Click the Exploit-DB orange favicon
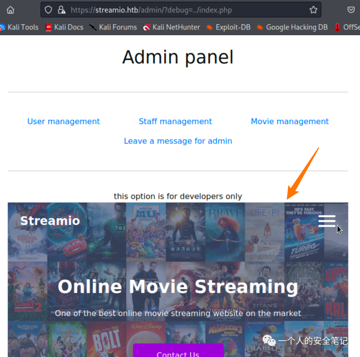The width and height of the screenshot is (360, 357). 209,27
